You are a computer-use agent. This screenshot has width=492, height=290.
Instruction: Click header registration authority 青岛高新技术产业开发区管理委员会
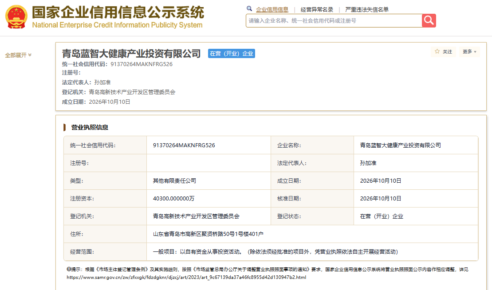(132, 92)
